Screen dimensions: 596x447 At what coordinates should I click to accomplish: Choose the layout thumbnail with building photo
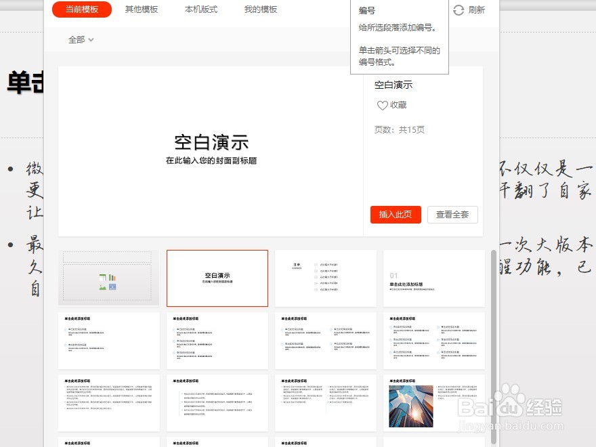click(x=434, y=403)
